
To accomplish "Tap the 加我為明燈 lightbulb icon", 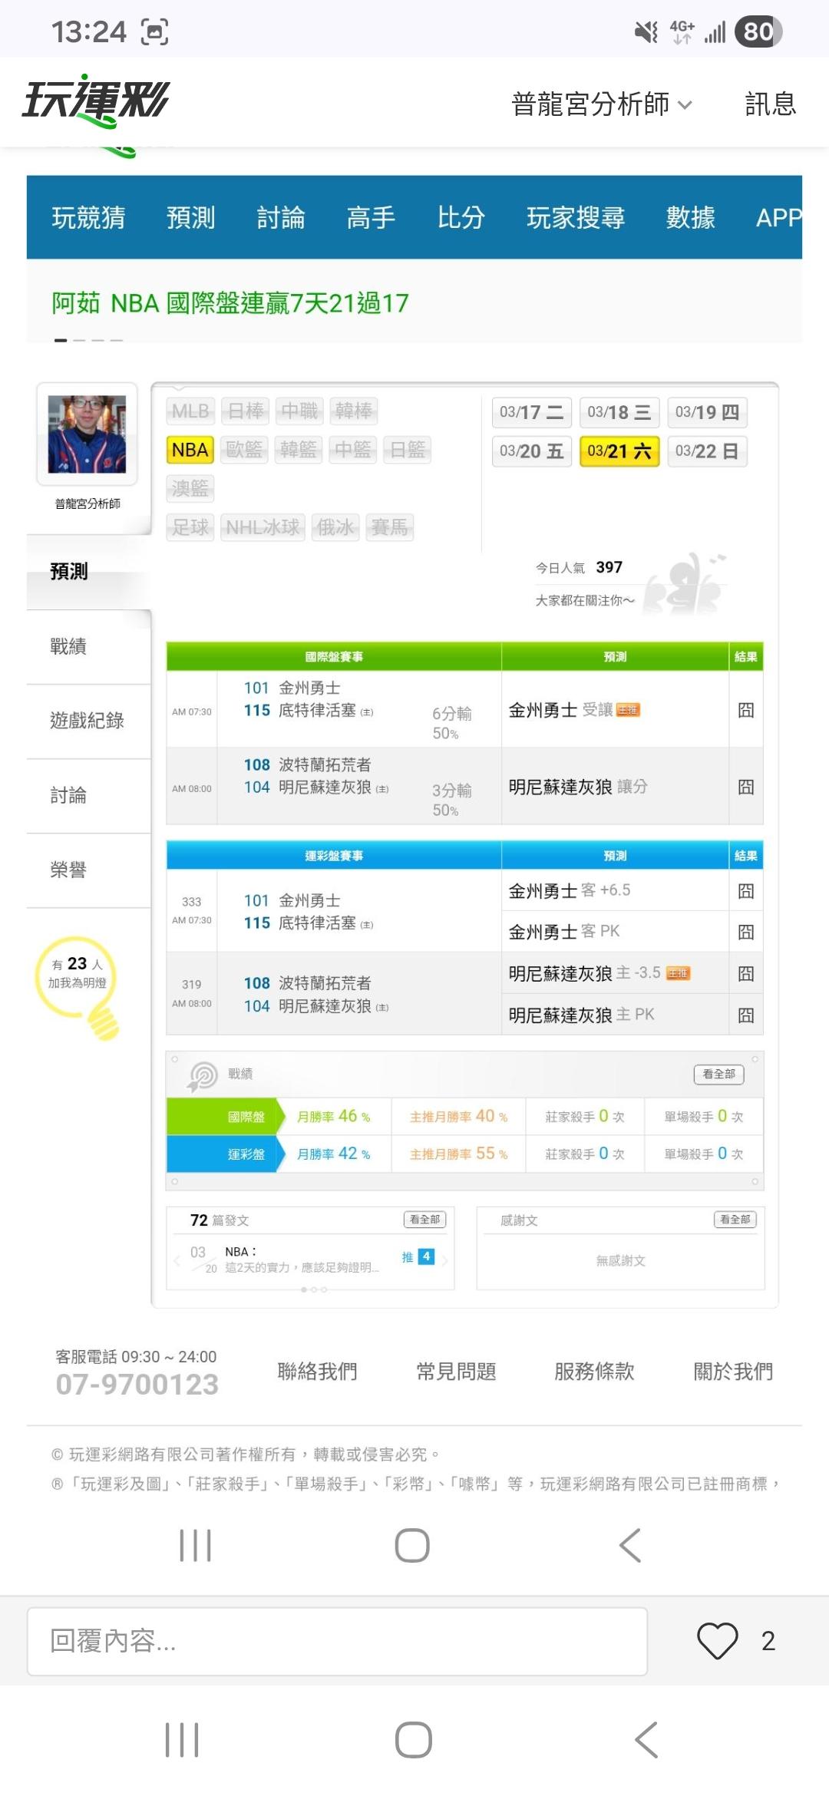I will (x=79, y=988).
